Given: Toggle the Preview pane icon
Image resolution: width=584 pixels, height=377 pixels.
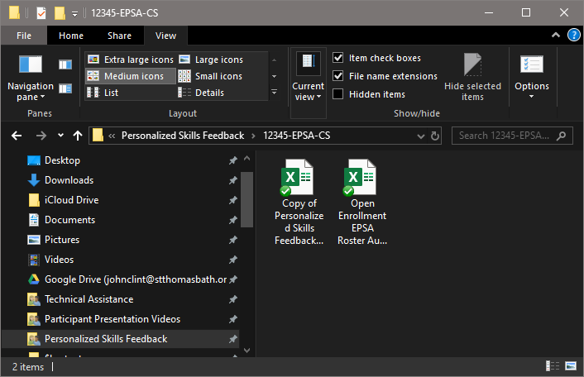Looking at the screenshot, I should (65, 64).
